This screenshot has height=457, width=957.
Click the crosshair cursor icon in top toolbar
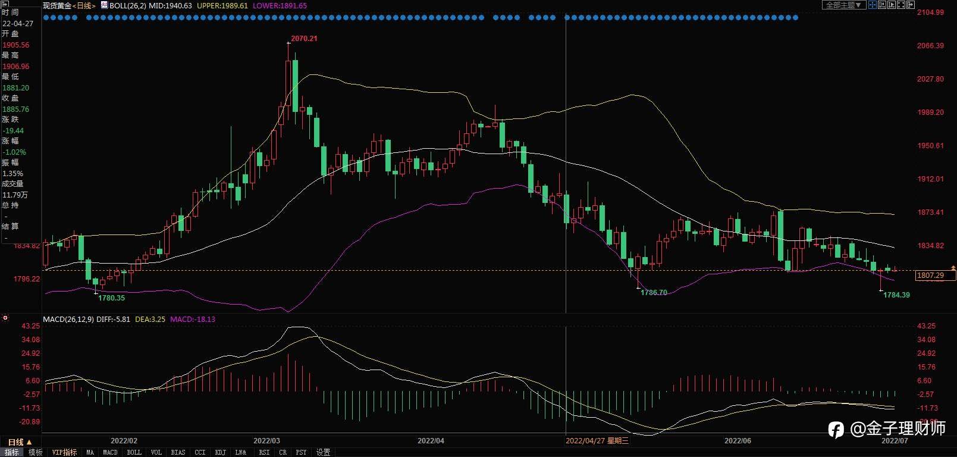point(873,5)
